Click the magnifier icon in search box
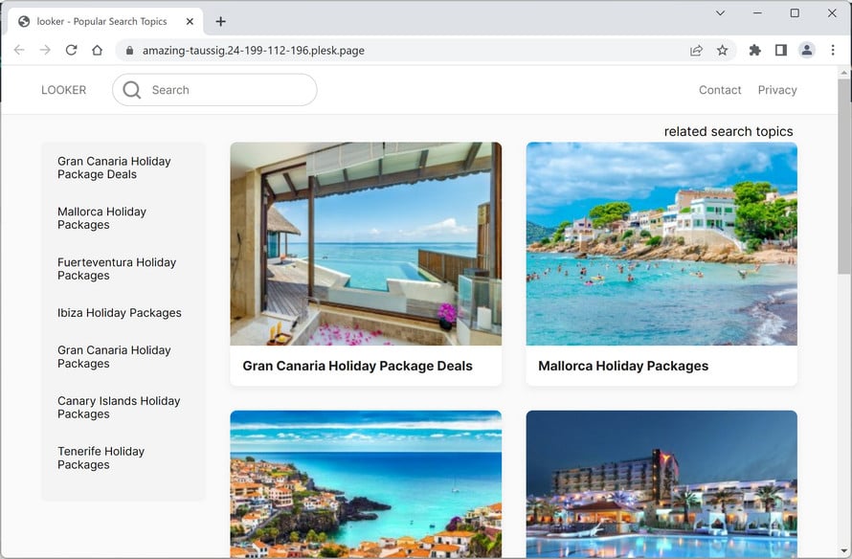 [132, 90]
